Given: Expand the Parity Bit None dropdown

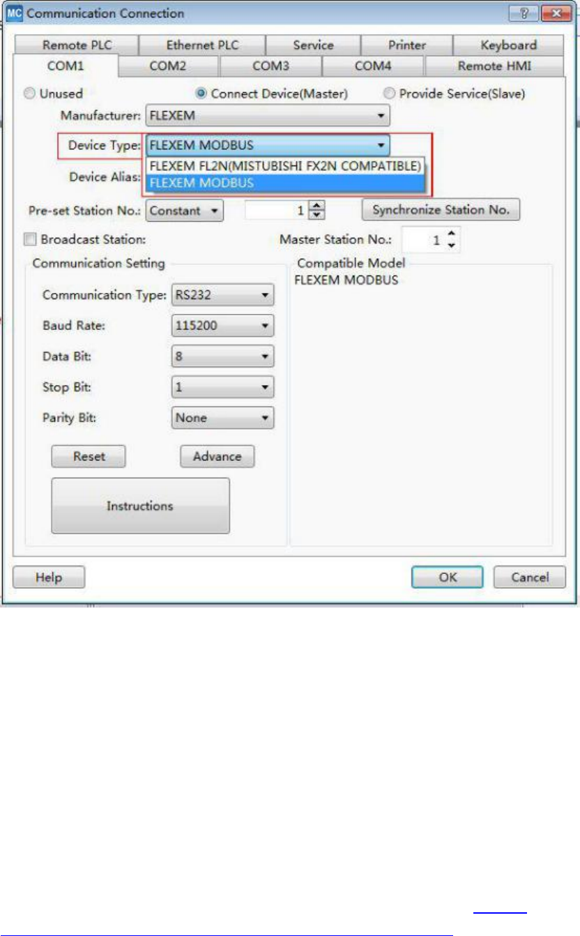Looking at the screenshot, I should 222,418.
